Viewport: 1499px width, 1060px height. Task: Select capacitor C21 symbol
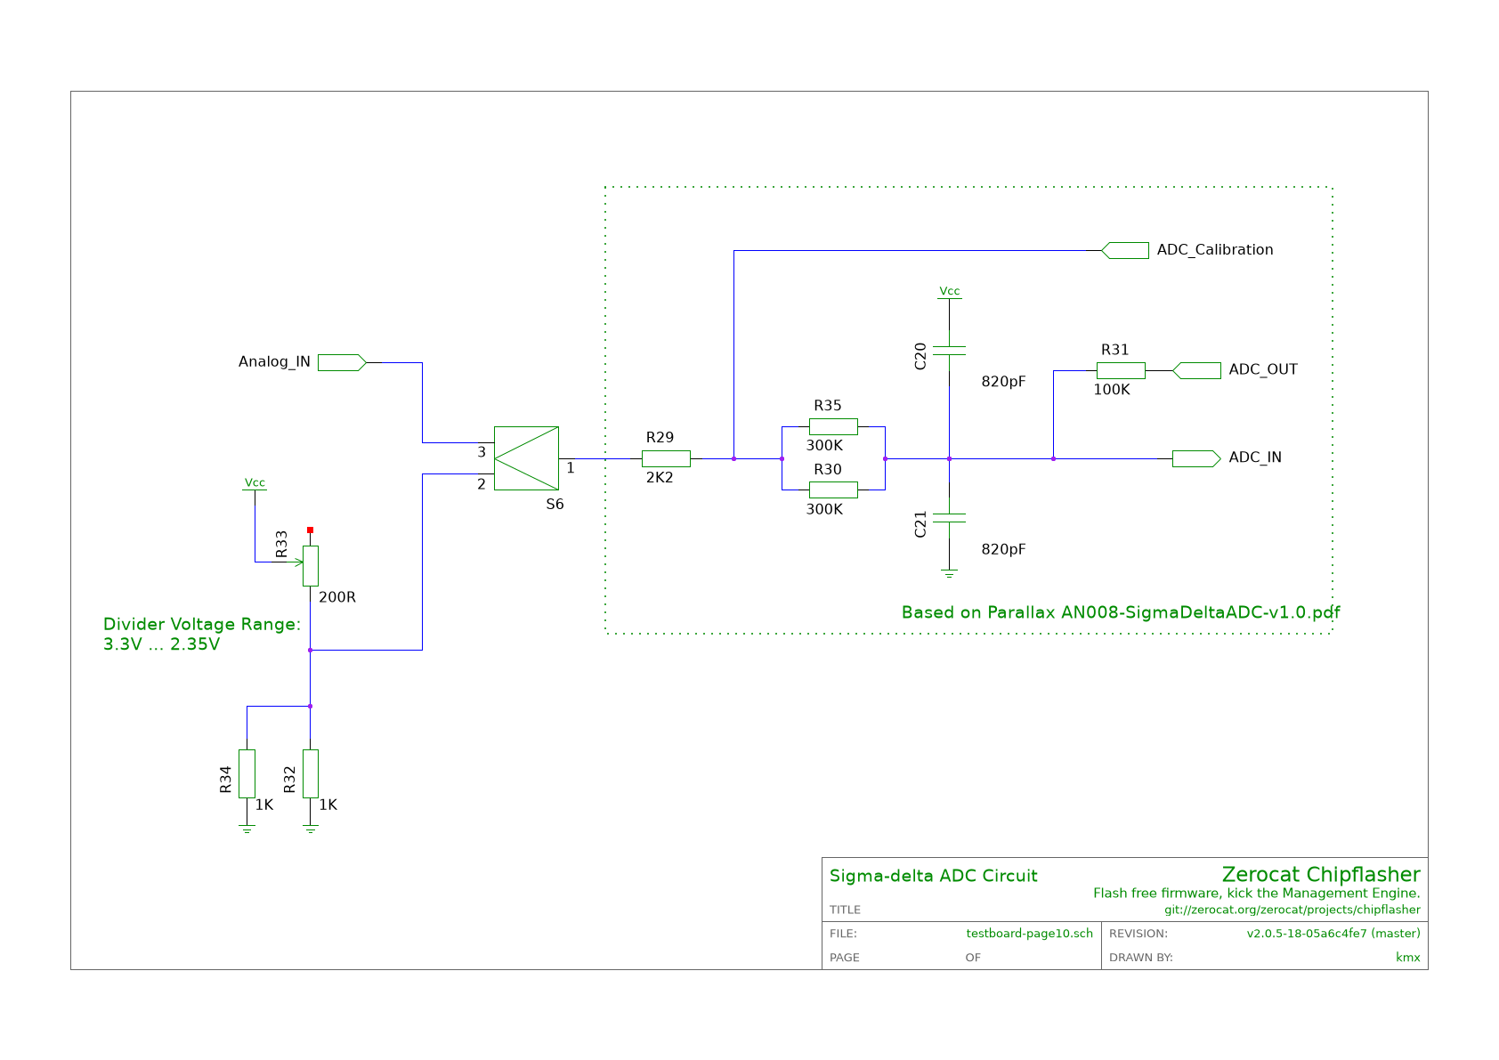pos(949,518)
